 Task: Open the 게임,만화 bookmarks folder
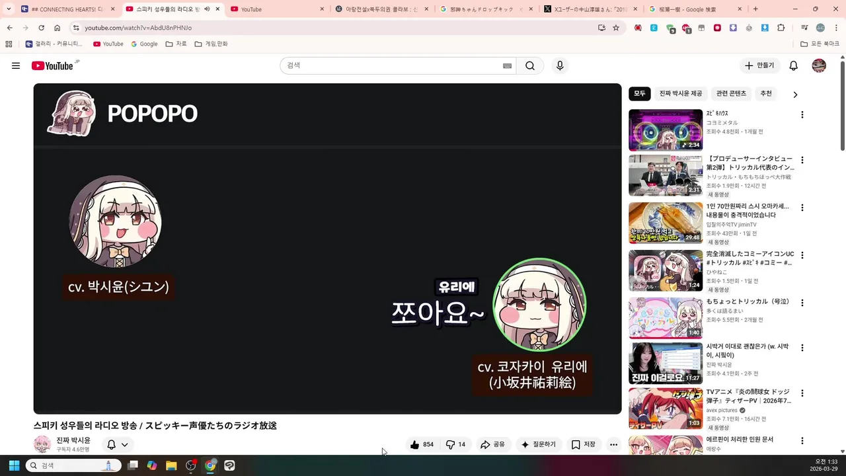pyautogui.click(x=211, y=44)
